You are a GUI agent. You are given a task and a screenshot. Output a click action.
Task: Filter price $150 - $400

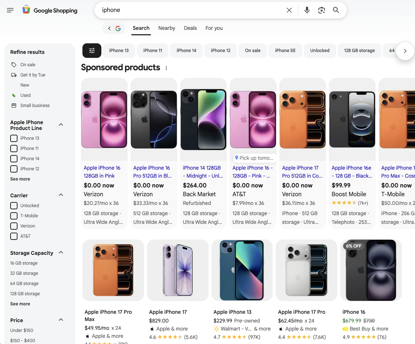(23, 341)
